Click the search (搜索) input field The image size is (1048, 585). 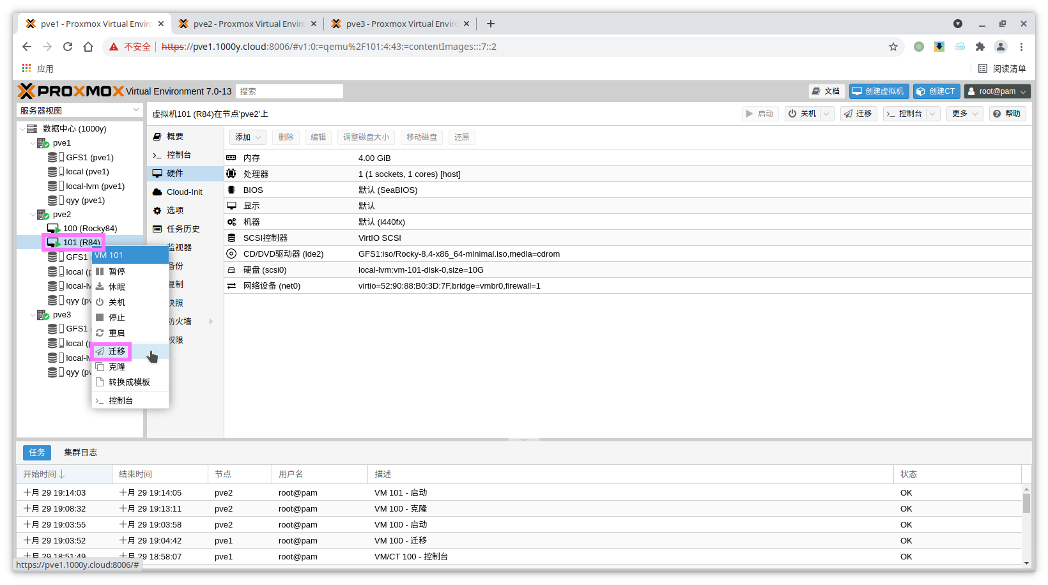pyautogui.click(x=289, y=91)
